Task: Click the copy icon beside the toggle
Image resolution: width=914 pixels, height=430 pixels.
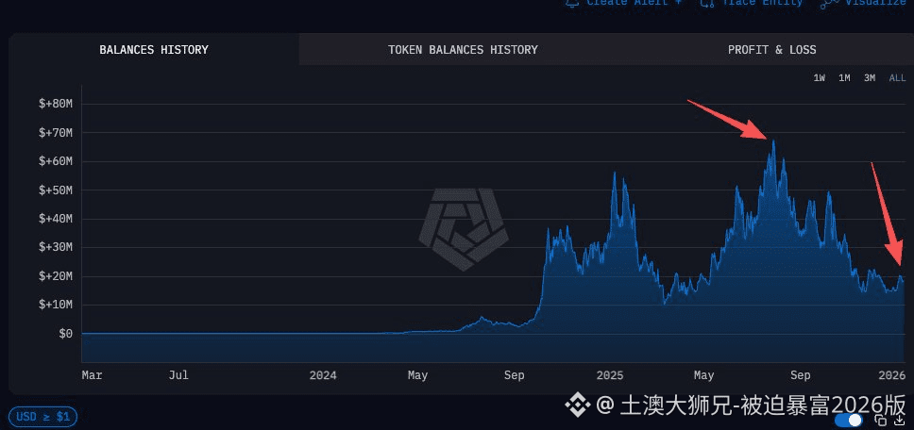Action: [880, 421]
